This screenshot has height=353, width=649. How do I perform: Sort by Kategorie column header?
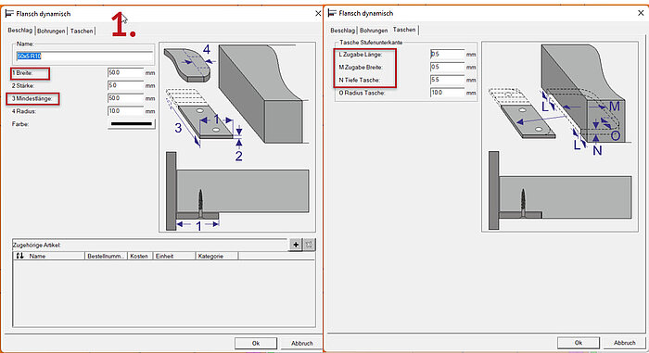tap(216, 256)
